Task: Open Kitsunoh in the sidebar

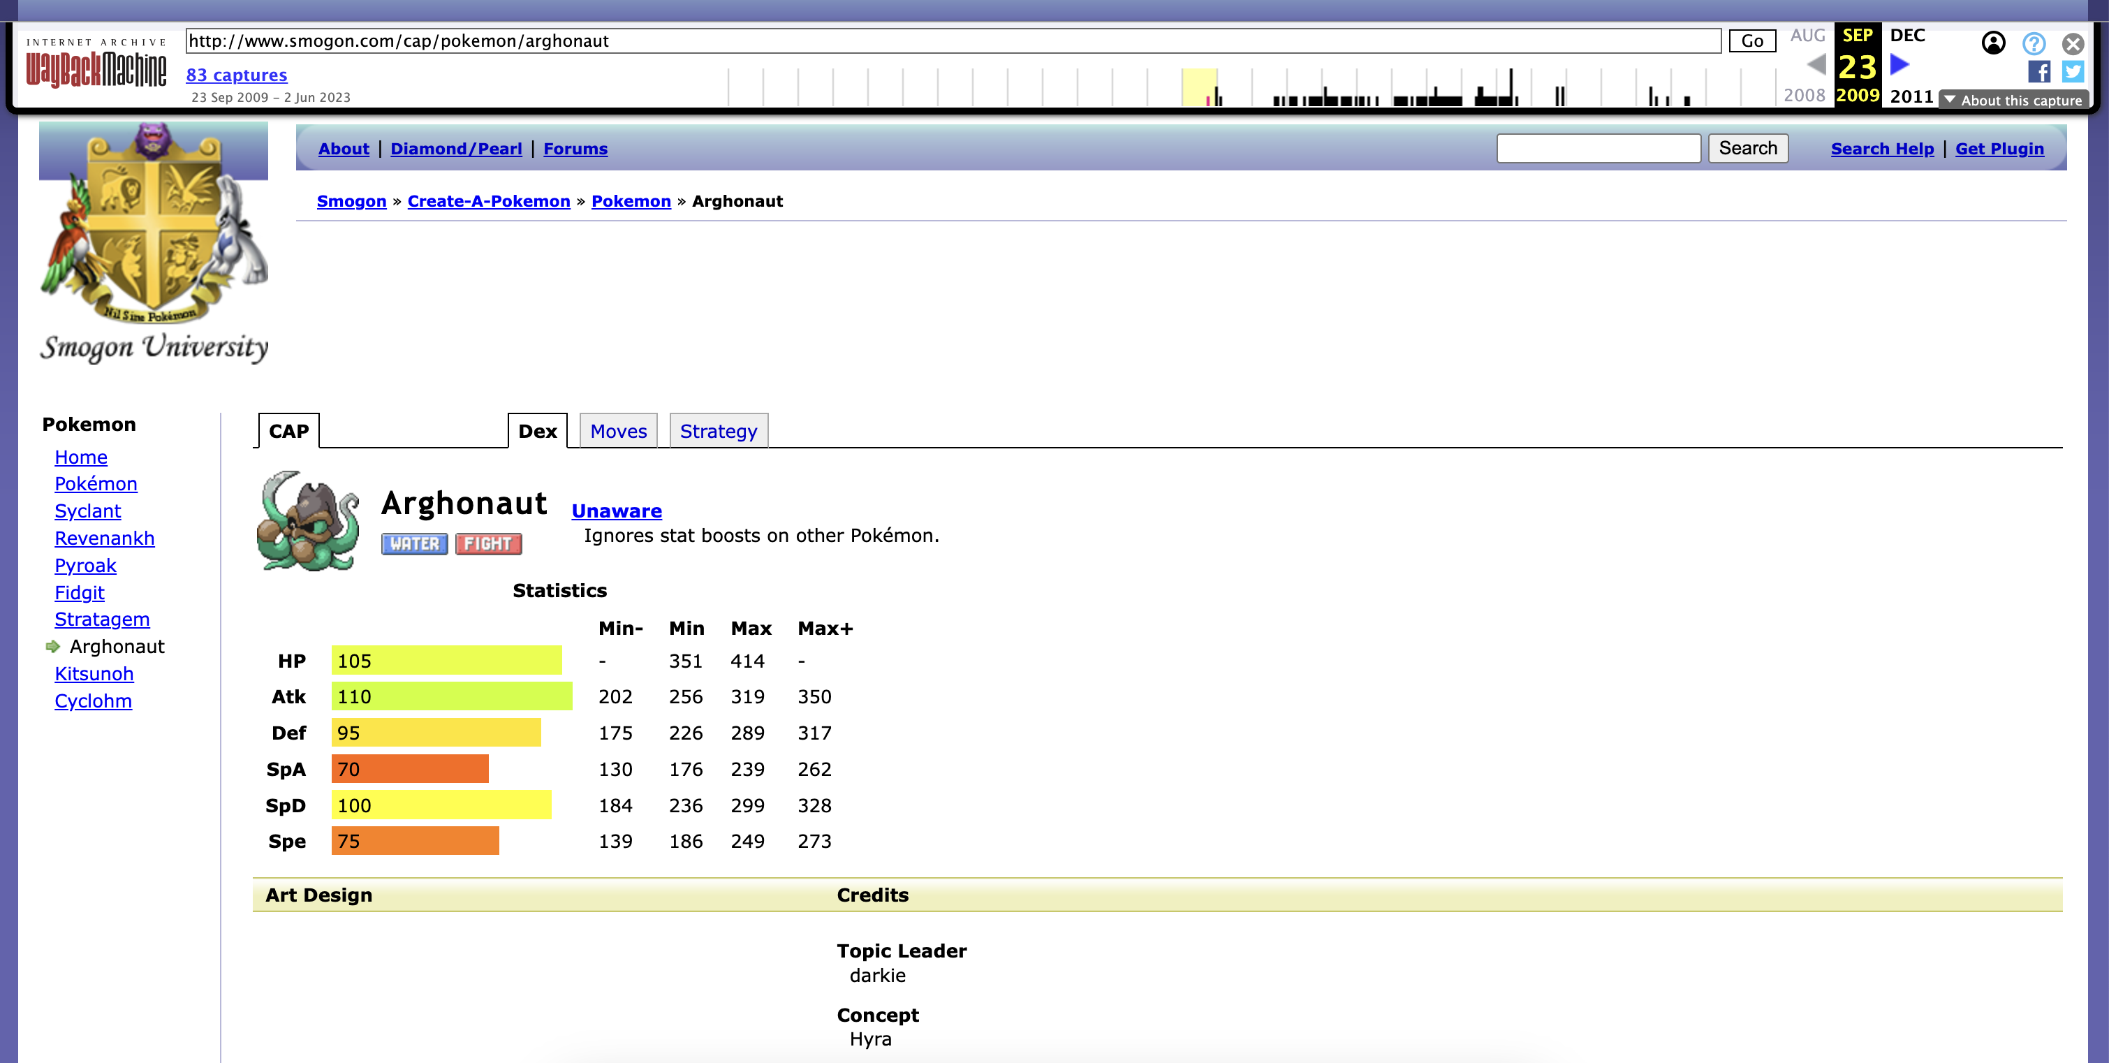Action: [94, 674]
